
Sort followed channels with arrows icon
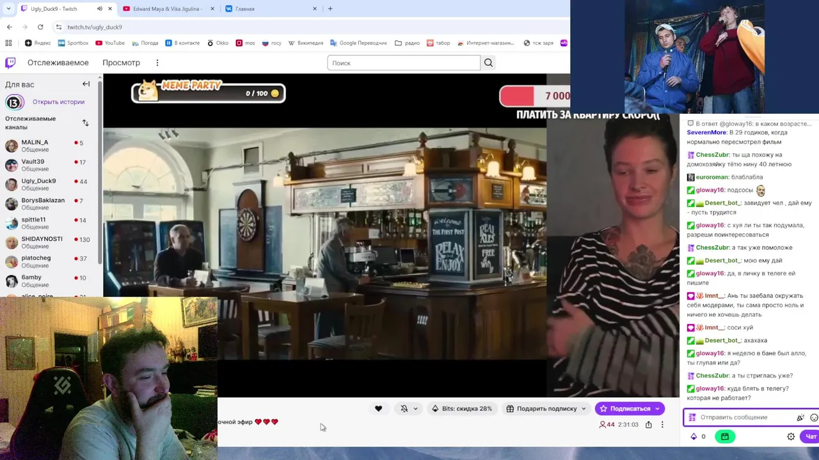click(x=86, y=123)
